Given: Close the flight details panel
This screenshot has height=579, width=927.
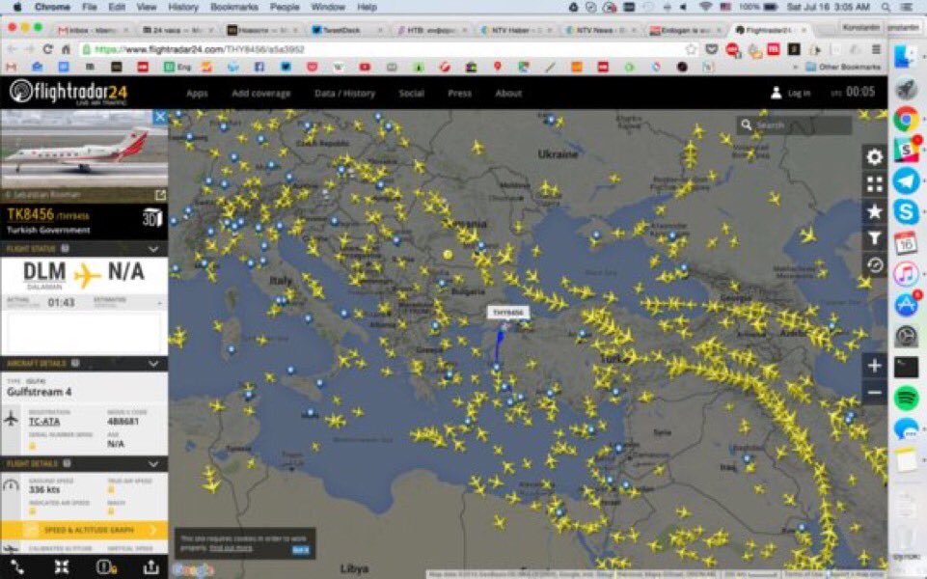Looking at the screenshot, I should click(x=159, y=117).
